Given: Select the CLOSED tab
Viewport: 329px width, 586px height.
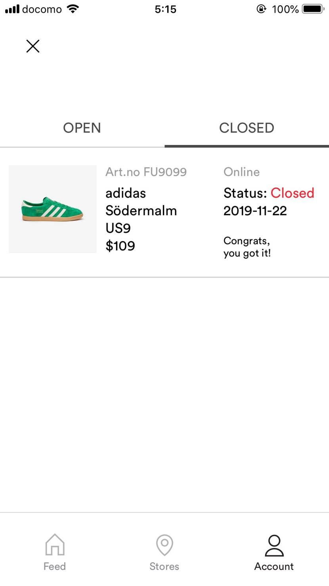Looking at the screenshot, I should pos(247,128).
